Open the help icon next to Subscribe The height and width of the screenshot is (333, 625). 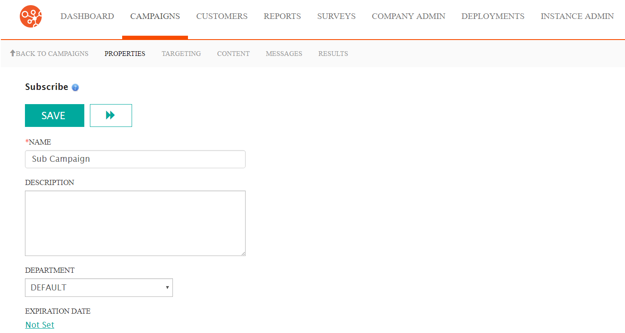pyautogui.click(x=75, y=87)
